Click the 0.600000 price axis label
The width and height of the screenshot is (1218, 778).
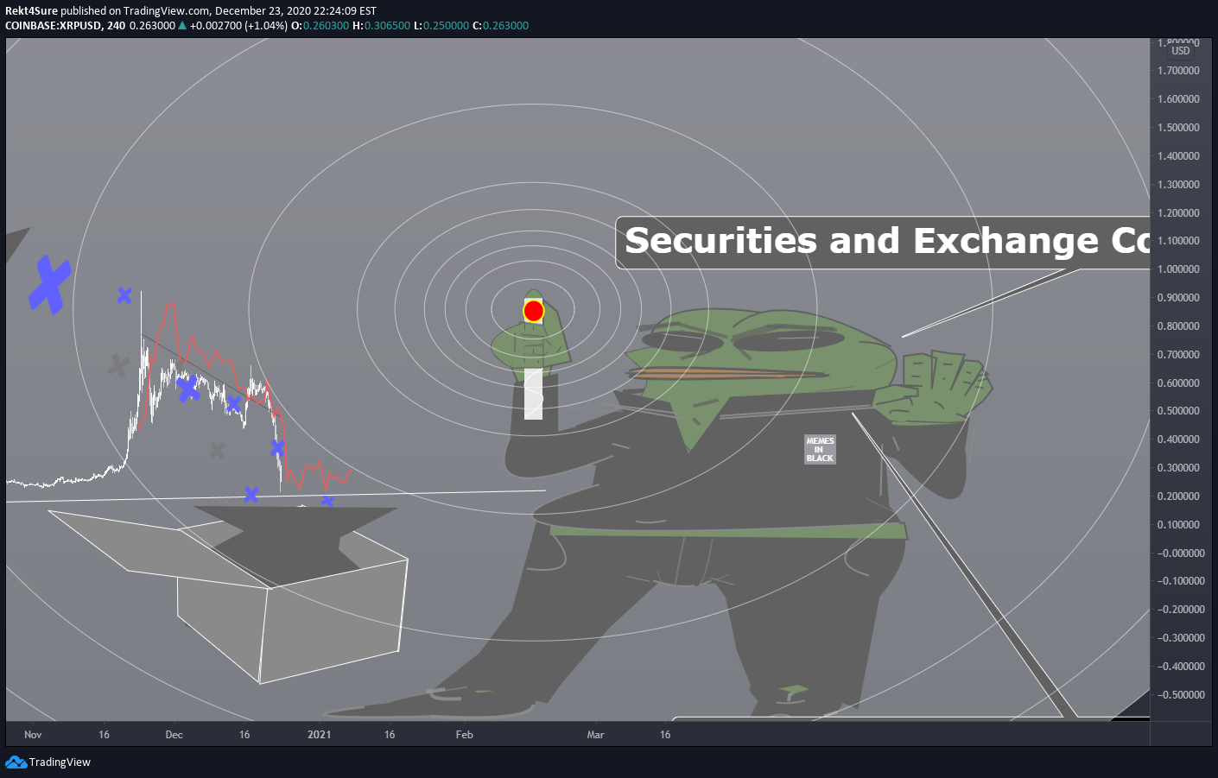click(x=1178, y=383)
